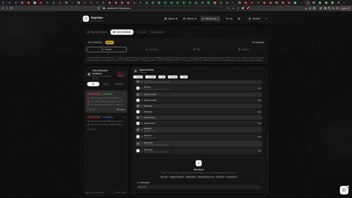Click the 'Analyzing...' status label

coord(259,42)
